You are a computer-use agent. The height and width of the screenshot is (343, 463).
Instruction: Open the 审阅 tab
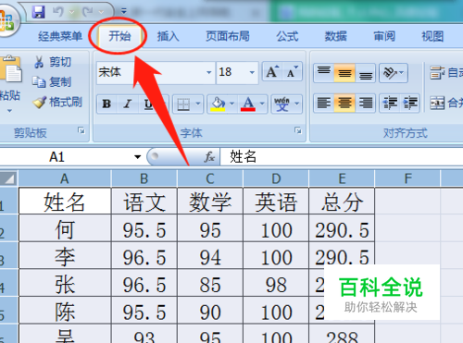click(384, 36)
